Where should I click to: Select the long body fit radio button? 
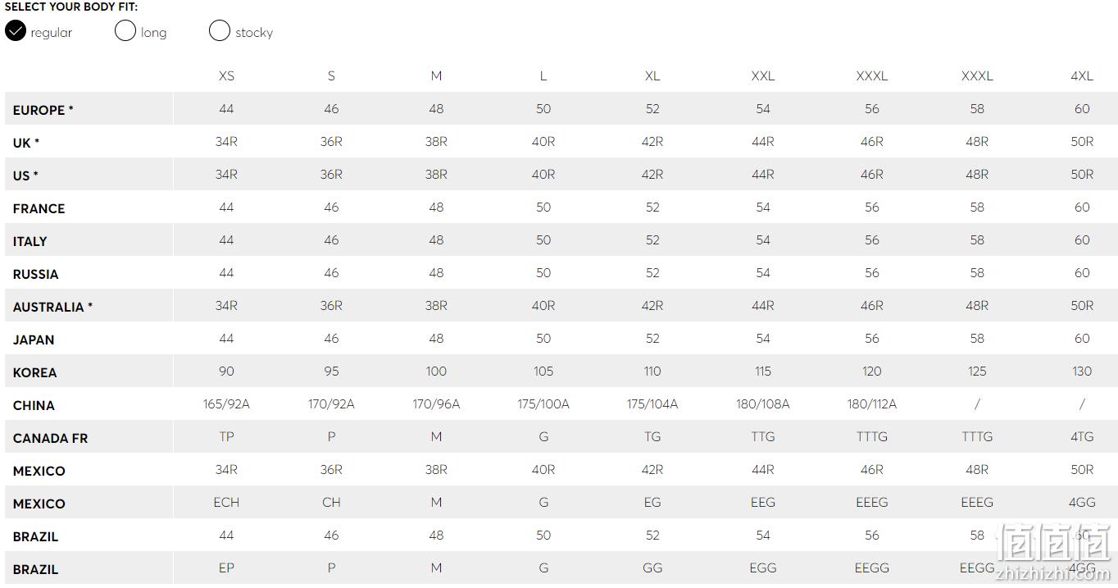(125, 31)
